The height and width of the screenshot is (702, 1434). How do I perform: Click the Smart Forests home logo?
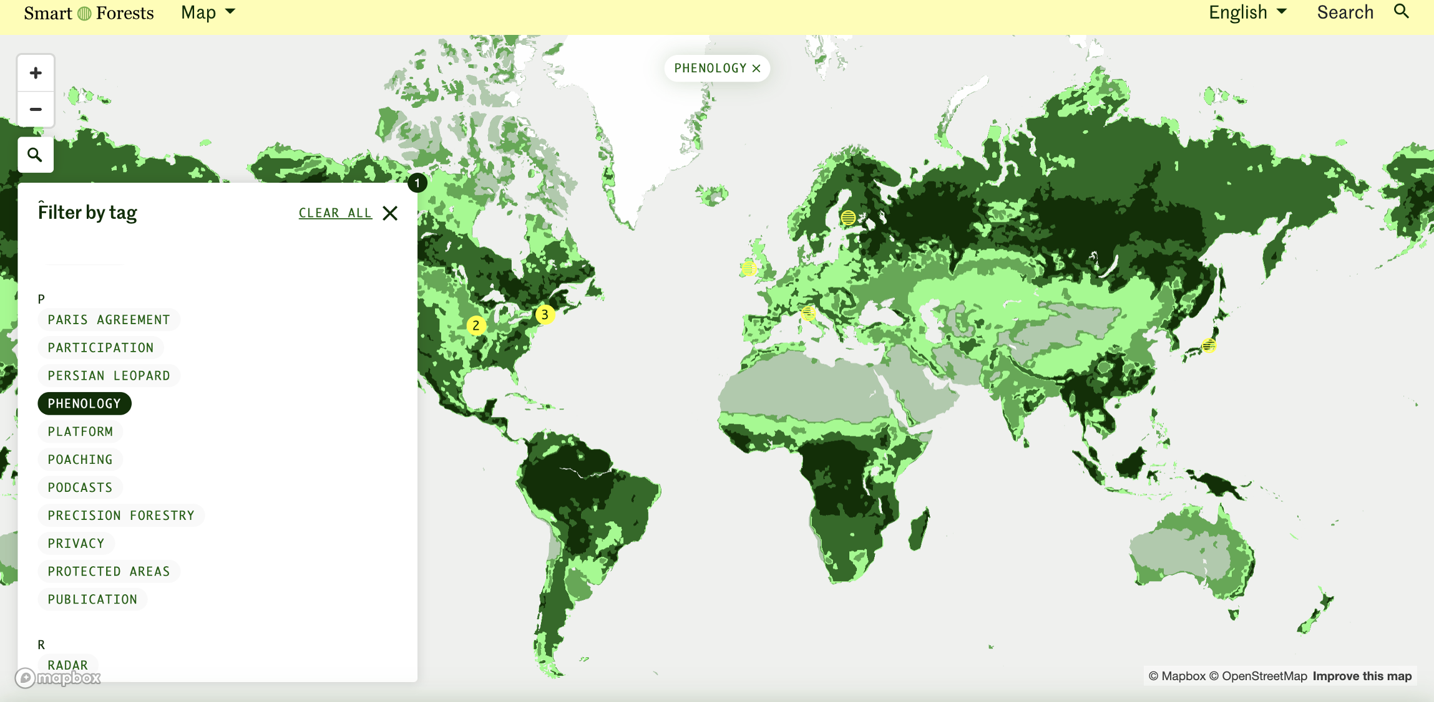[x=89, y=13]
